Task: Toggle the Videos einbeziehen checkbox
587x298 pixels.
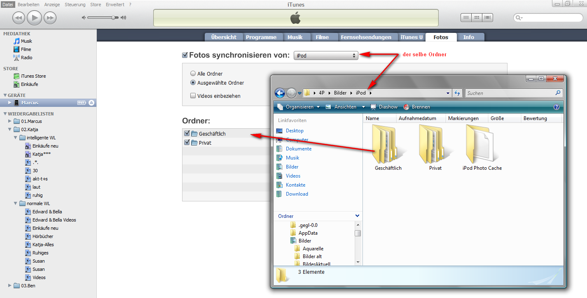Action: pos(193,96)
